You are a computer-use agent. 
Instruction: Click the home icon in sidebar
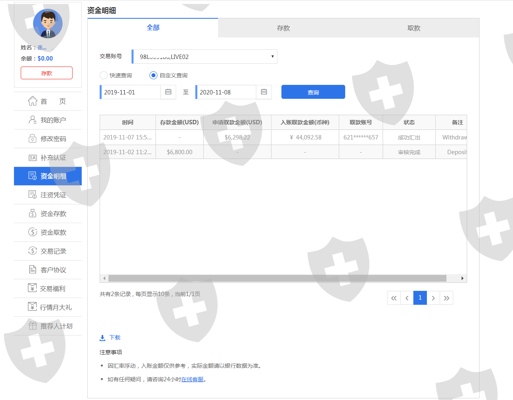click(x=32, y=101)
